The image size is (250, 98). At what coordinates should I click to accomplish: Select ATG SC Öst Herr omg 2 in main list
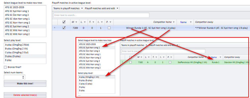[x=25, y=15]
